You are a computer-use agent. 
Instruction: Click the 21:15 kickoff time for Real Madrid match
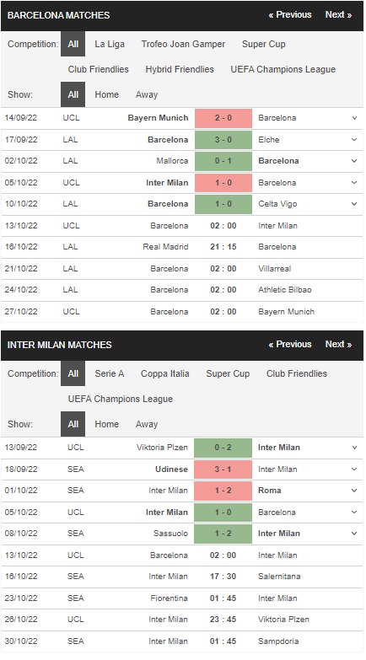click(x=223, y=247)
